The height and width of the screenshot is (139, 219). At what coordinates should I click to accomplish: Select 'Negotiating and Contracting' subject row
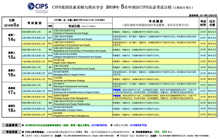coord(80,51)
